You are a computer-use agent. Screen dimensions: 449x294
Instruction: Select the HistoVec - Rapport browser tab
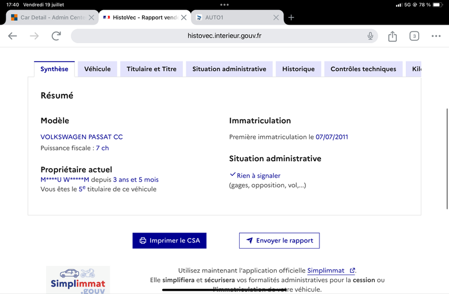[x=145, y=17]
